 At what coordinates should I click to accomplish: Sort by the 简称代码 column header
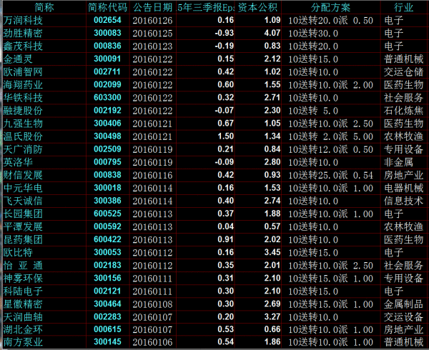pos(107,7)
